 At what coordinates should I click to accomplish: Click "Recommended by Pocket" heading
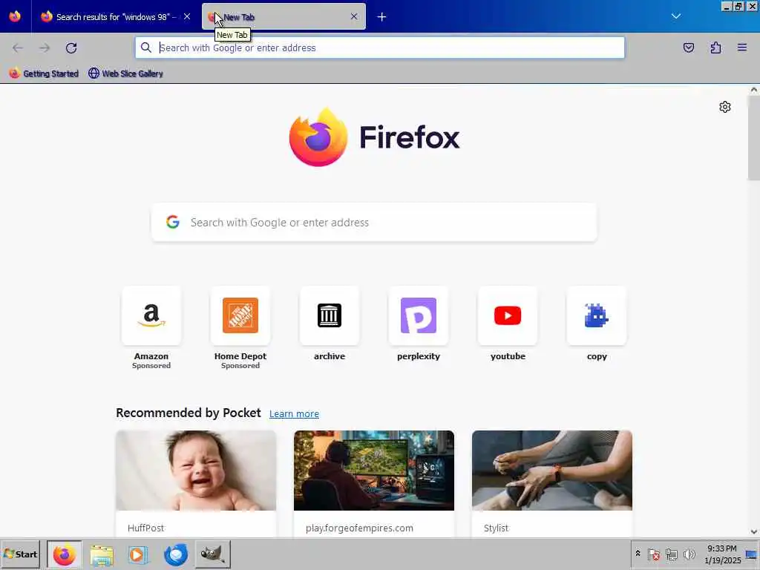click(x=188, y=413)
